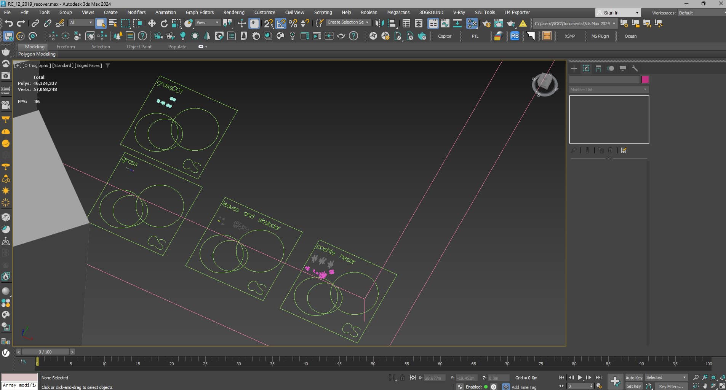726x390 pixels.
Task: Toggle the selection lock padlock
Action: point(403,378)
